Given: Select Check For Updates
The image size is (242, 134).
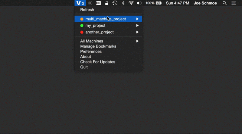Looking at the screenshot, I should click(97, 62).
